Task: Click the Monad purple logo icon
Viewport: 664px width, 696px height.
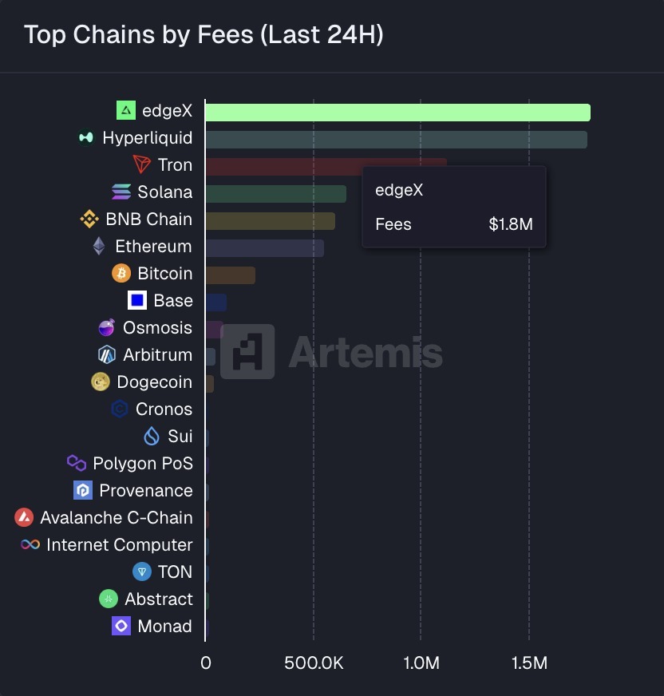Action: (x=121, y=627)
